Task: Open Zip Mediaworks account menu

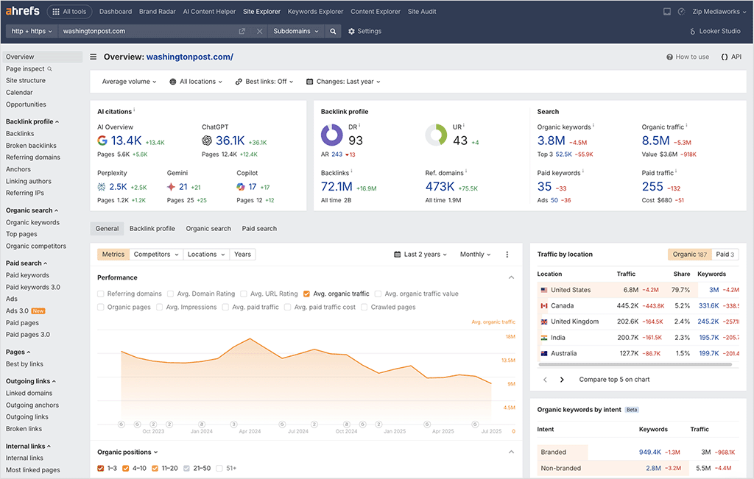Action: coord(719,12)
